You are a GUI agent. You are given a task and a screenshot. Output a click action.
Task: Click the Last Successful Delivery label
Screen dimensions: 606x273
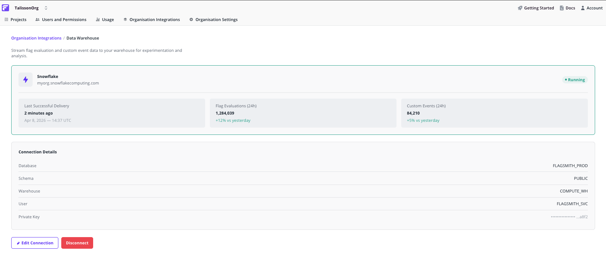tap(47, 106)
